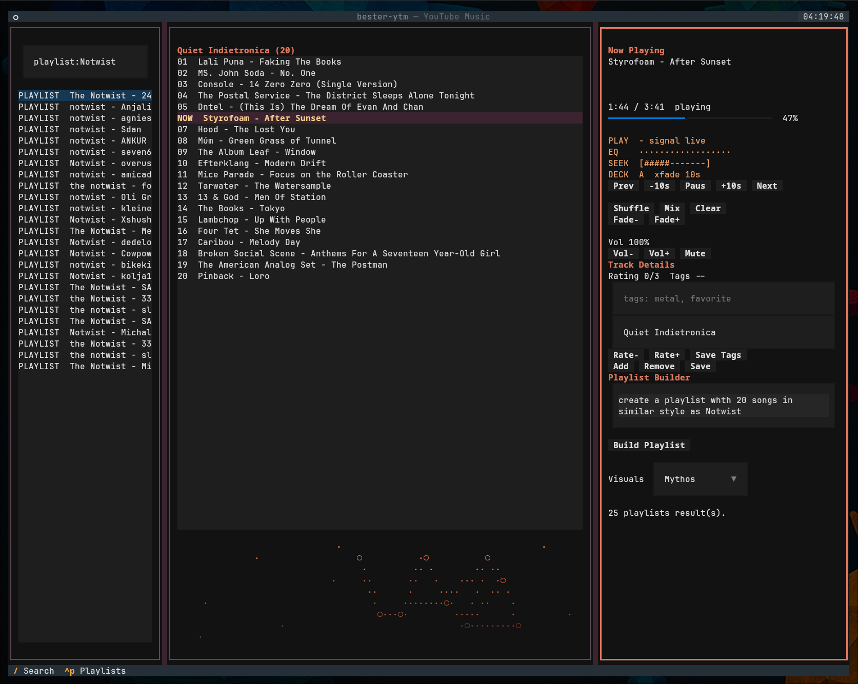Select playlist 'notwist - Sdan'
Image resolution: width=858 pixels, height=684 pixels.
[85, 129]
